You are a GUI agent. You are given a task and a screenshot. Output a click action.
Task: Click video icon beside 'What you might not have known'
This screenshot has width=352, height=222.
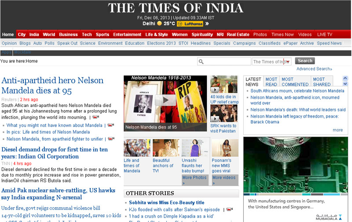(x=111, y=125)
